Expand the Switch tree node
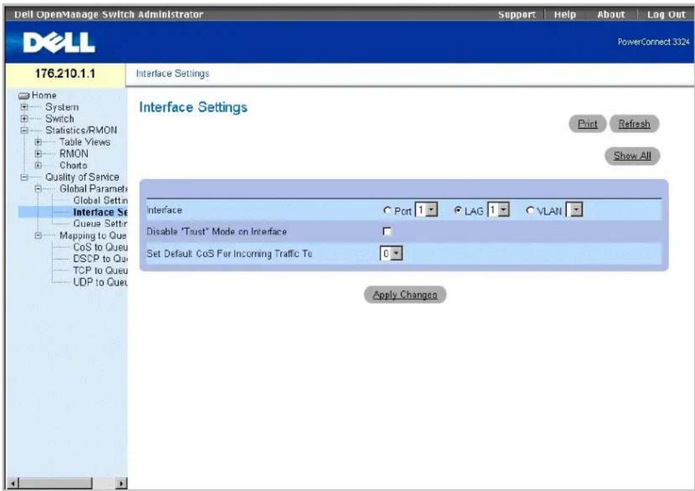The width and height of the screenshot is (695, 491). [24, 119]
